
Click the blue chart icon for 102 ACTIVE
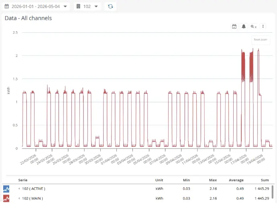point(6,189)
